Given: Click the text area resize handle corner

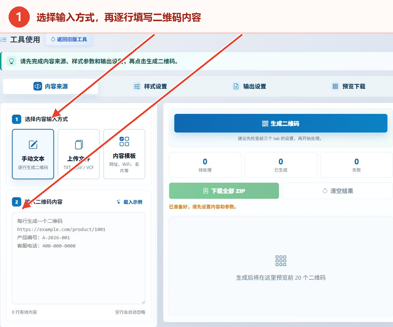Looking at the screenshot, I should (143, 302).
